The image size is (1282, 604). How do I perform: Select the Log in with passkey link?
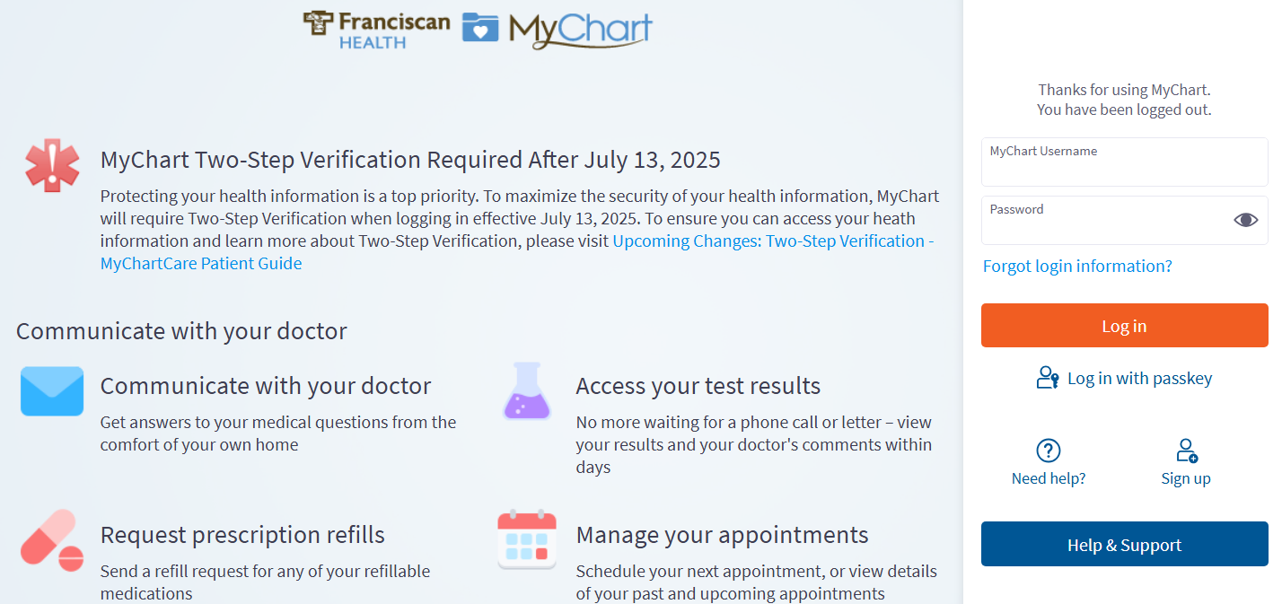1139,378
